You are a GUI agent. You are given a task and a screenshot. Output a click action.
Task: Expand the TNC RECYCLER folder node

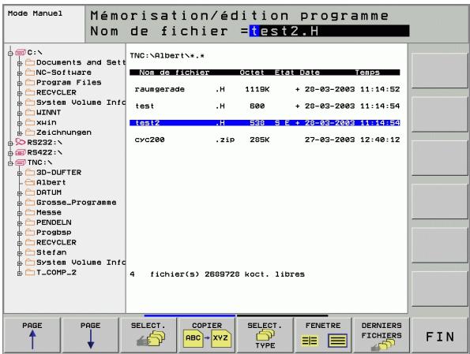point(20,244)
